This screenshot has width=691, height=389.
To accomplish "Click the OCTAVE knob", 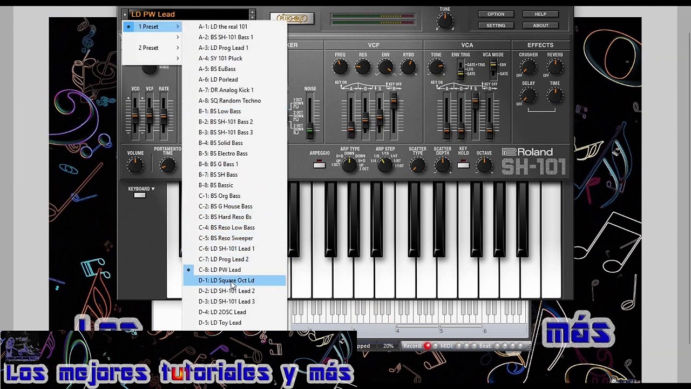I will click(x=484, y=165).
